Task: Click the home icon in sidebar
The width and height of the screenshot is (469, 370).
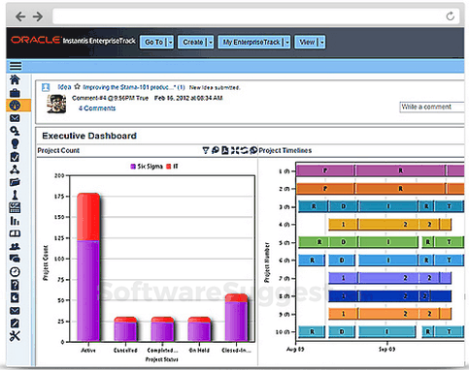Action: pos(15,79)
